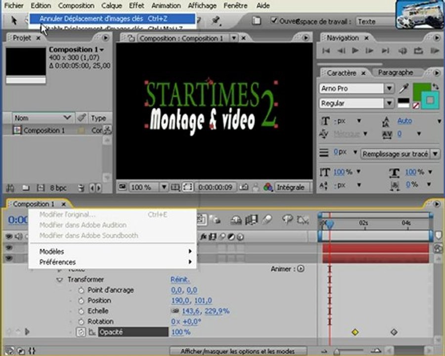Toggle region of interest in viewer
Screen dimensions: 445x356
pyautogui.click(x=175, y=187)
